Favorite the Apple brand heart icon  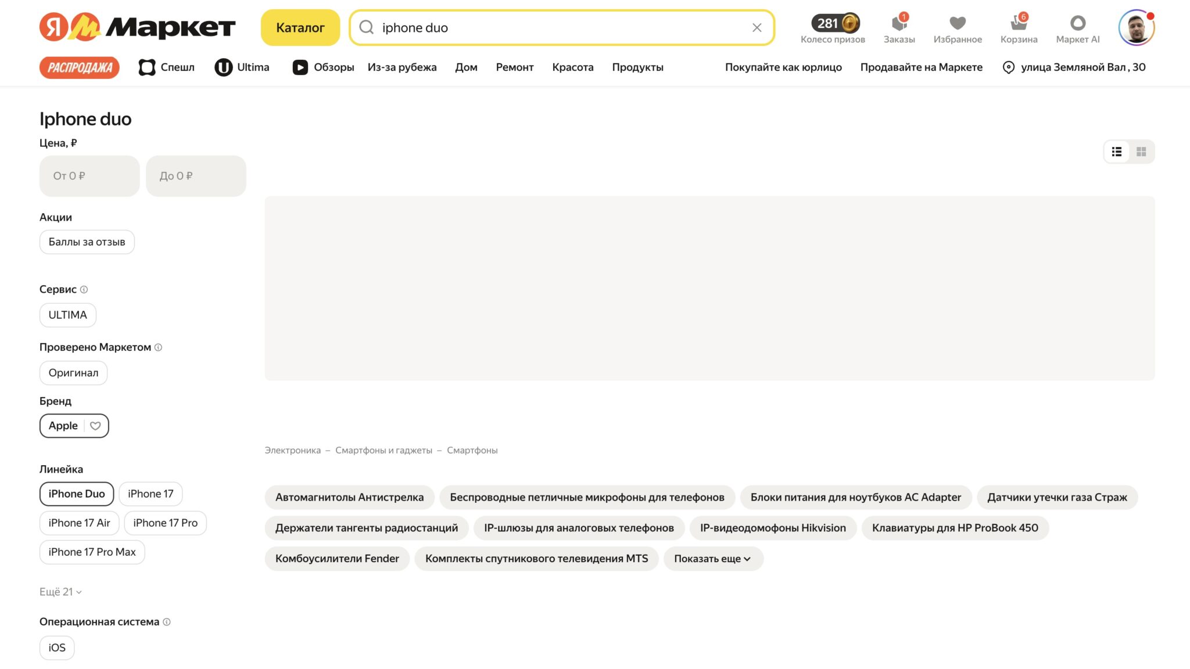coord(95,426)
